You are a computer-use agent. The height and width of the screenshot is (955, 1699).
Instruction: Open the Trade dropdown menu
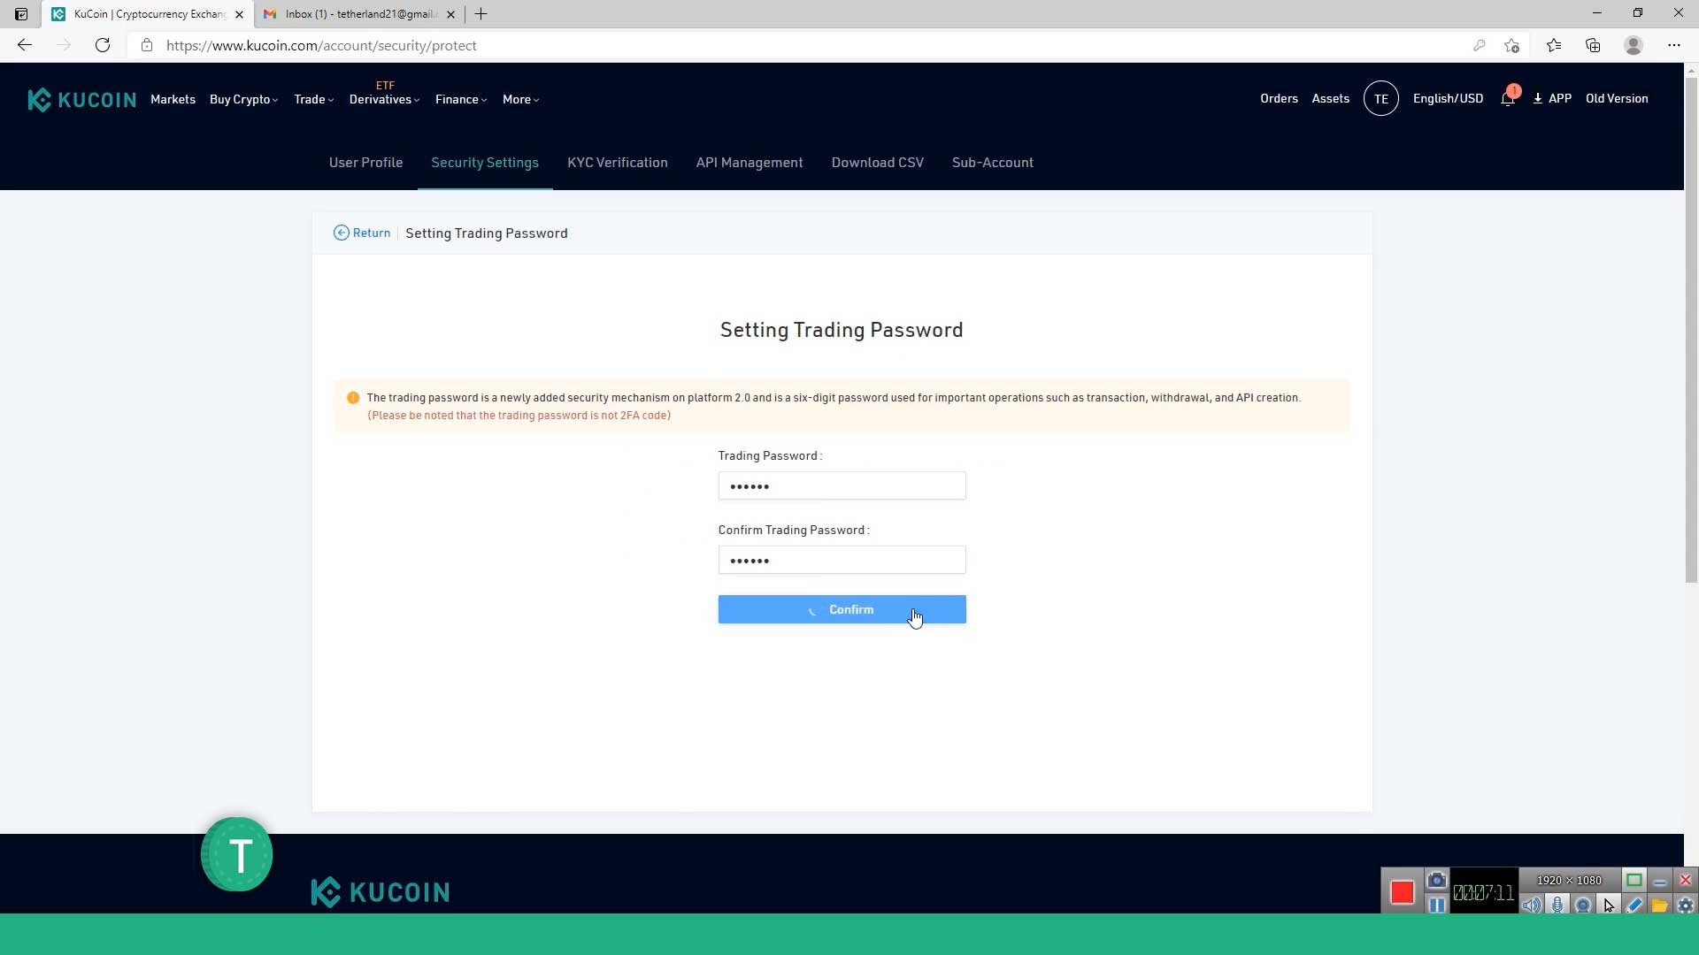(x=312, y=99)
